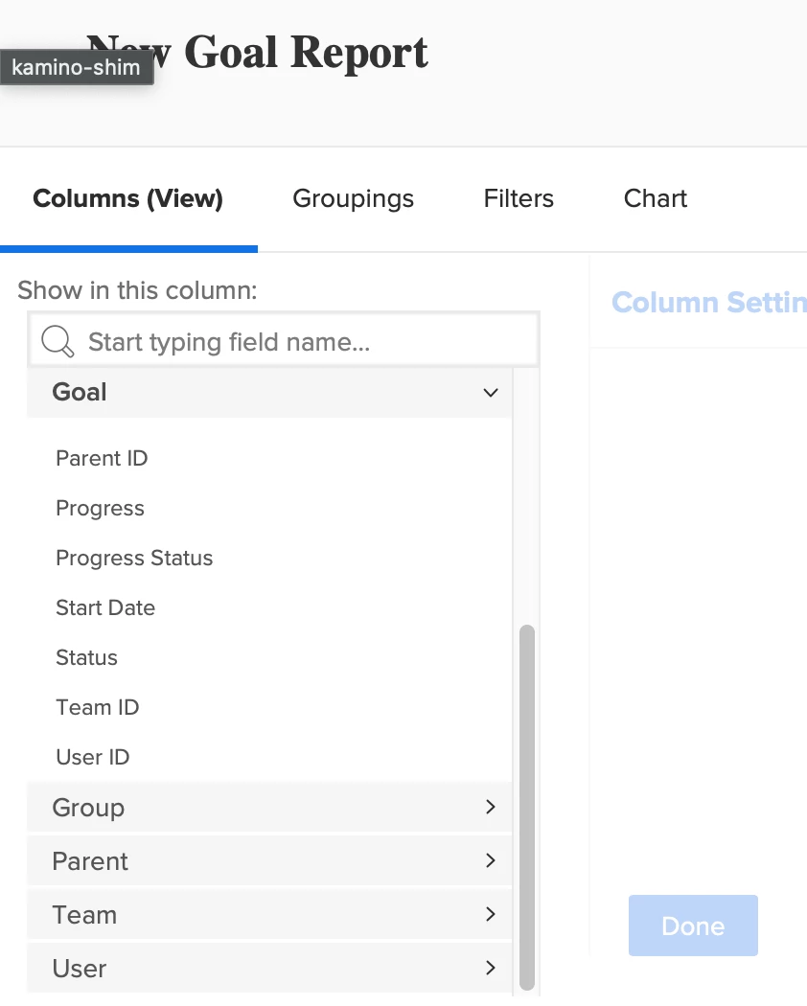Screen dimensions: 807x1006
Task: Select the Team ID field
Action: (x=98, y=708)
